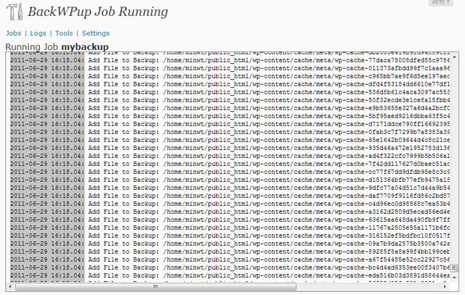Select log line wp-cache-d151364bfb77efb9475a1
465x295 pixels.
click(x=230, y=180)
